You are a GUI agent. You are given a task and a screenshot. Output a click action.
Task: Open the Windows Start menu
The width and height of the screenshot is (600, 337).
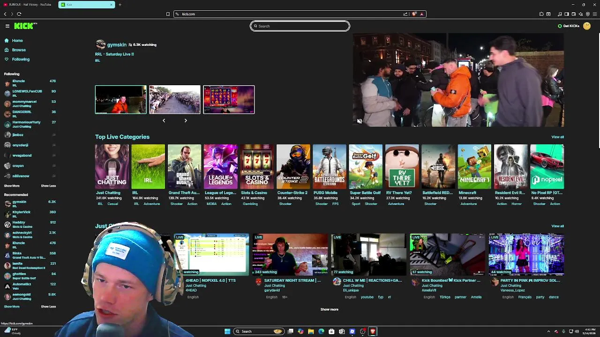click(x=227, y=331)
